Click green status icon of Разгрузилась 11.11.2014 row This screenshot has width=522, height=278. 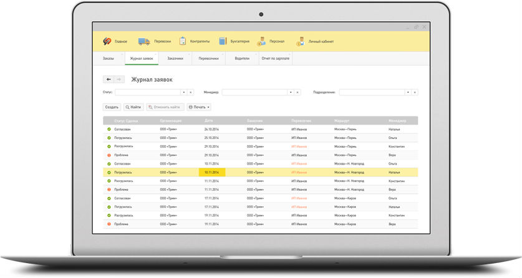pyautogui.click(x=109, y=181)
